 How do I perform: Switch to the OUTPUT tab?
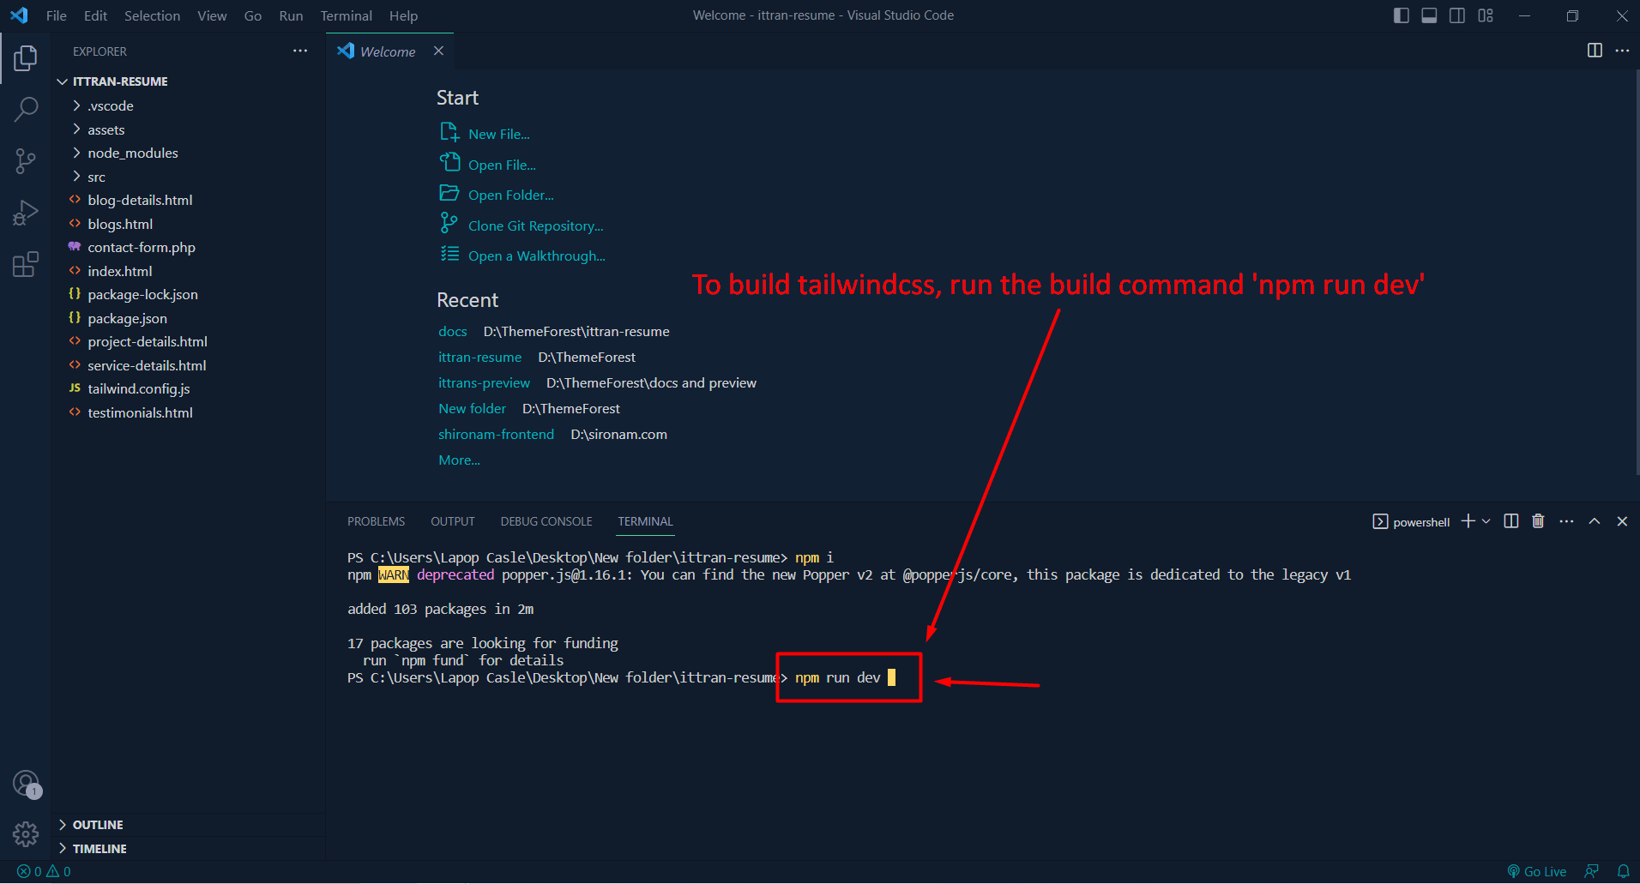[x=452, y=521]
